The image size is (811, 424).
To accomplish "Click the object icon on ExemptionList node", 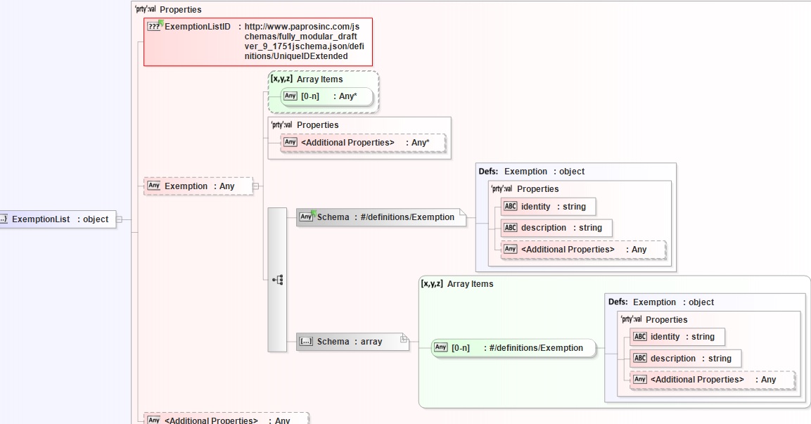I will [2, 219].
